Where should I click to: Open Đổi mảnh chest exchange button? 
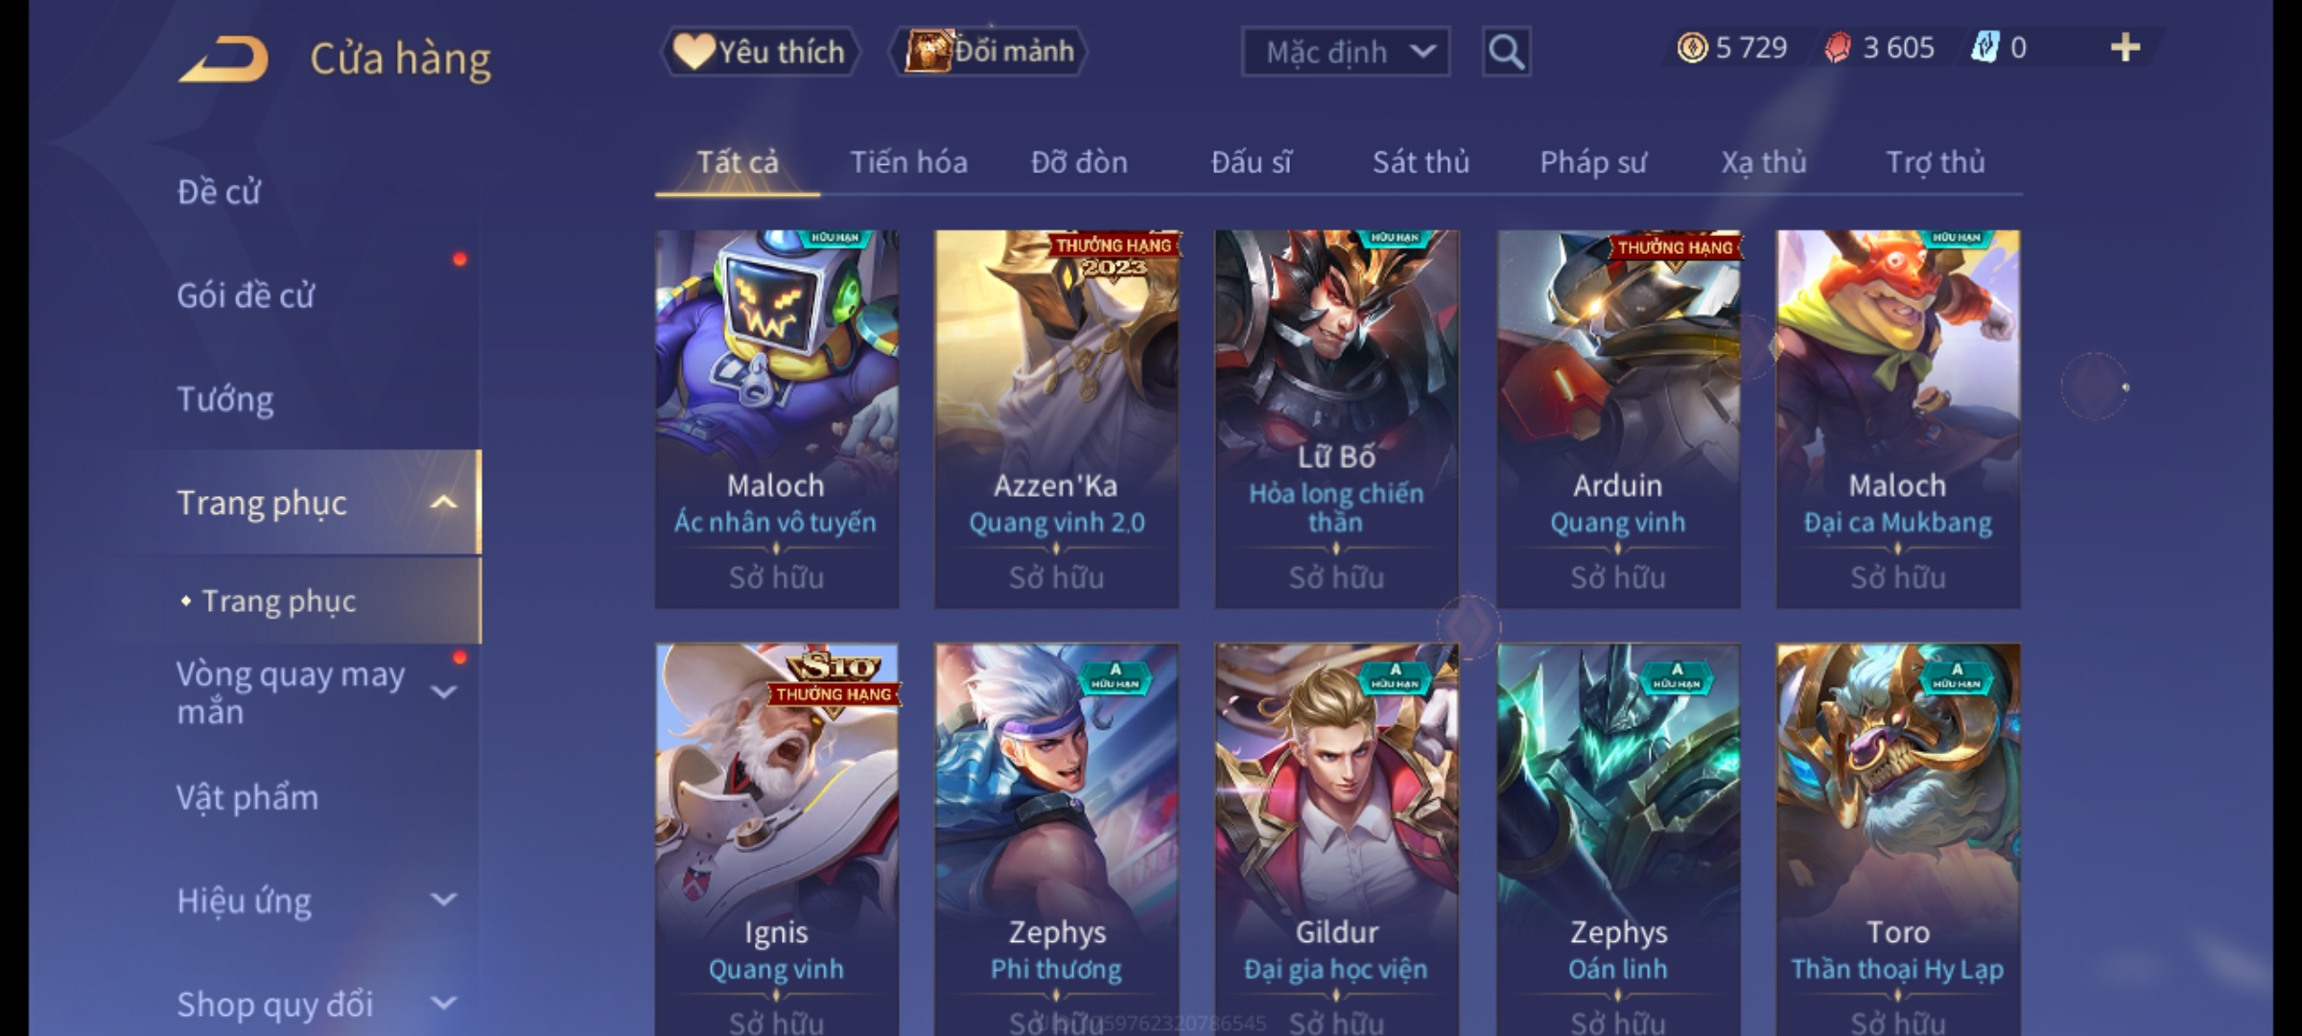click(x=988, y=52)
